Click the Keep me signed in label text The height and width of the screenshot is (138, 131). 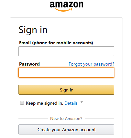click(x=44, y=103)
